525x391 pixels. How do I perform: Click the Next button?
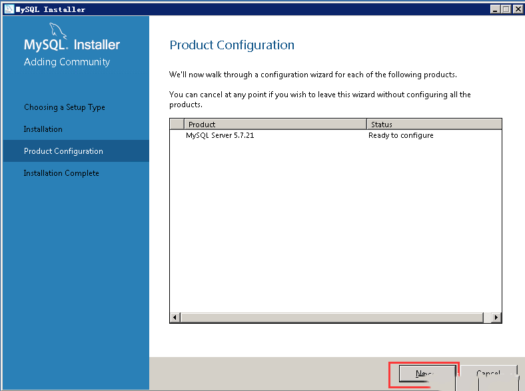427,373
